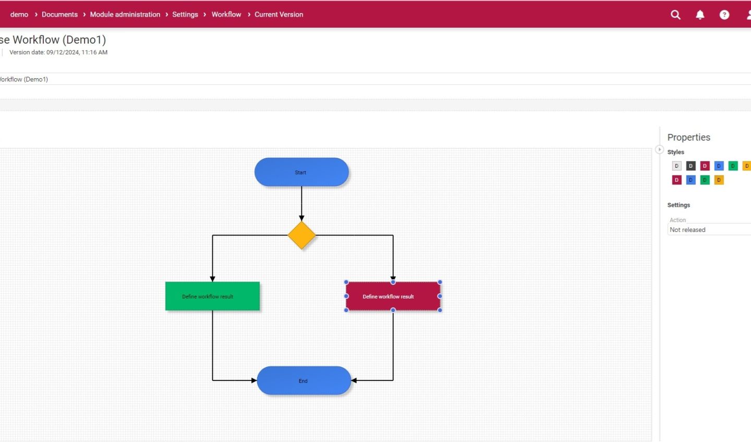The image size is (751, 447).
Task: Apply the green D style preset
Action: pos(733,165)
